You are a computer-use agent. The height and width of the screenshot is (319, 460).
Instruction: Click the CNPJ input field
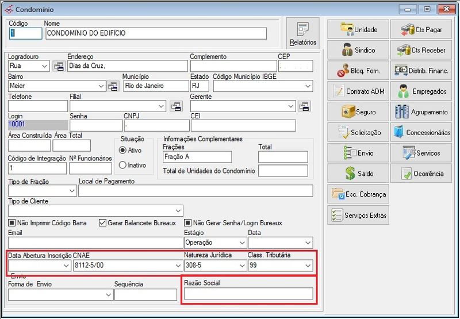(156, 126)
